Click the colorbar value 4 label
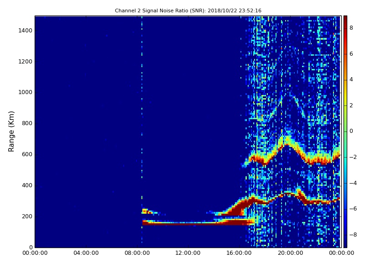365x274 pixels. pos(351,79)
